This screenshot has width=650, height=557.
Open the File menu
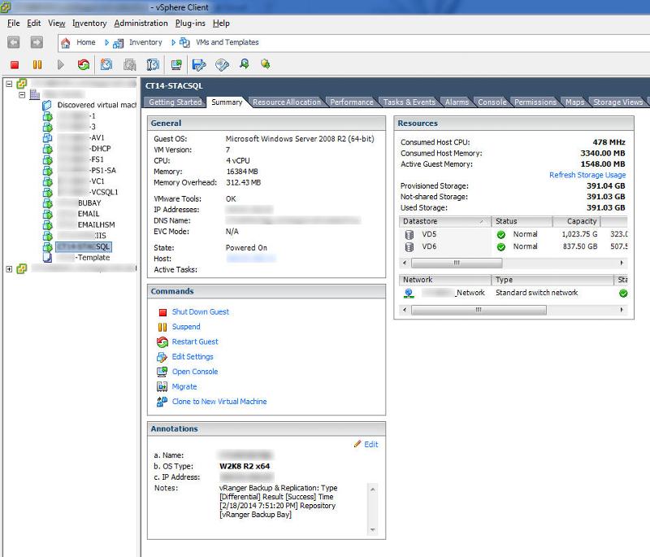tap(14, 24)
